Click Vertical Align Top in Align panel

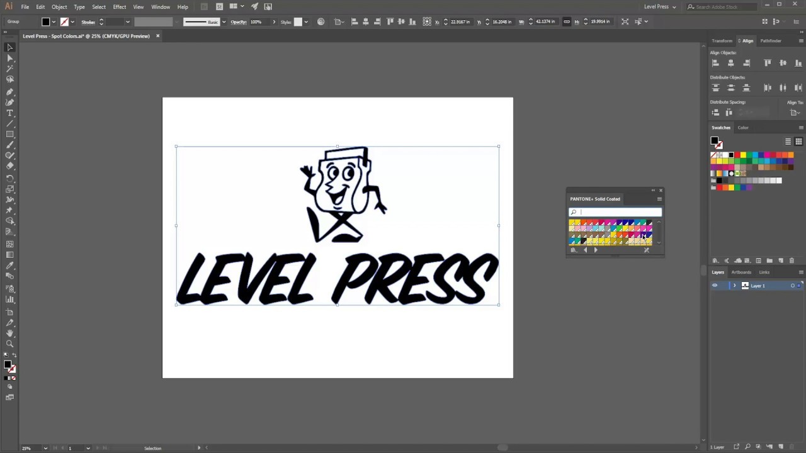point(768,63)
